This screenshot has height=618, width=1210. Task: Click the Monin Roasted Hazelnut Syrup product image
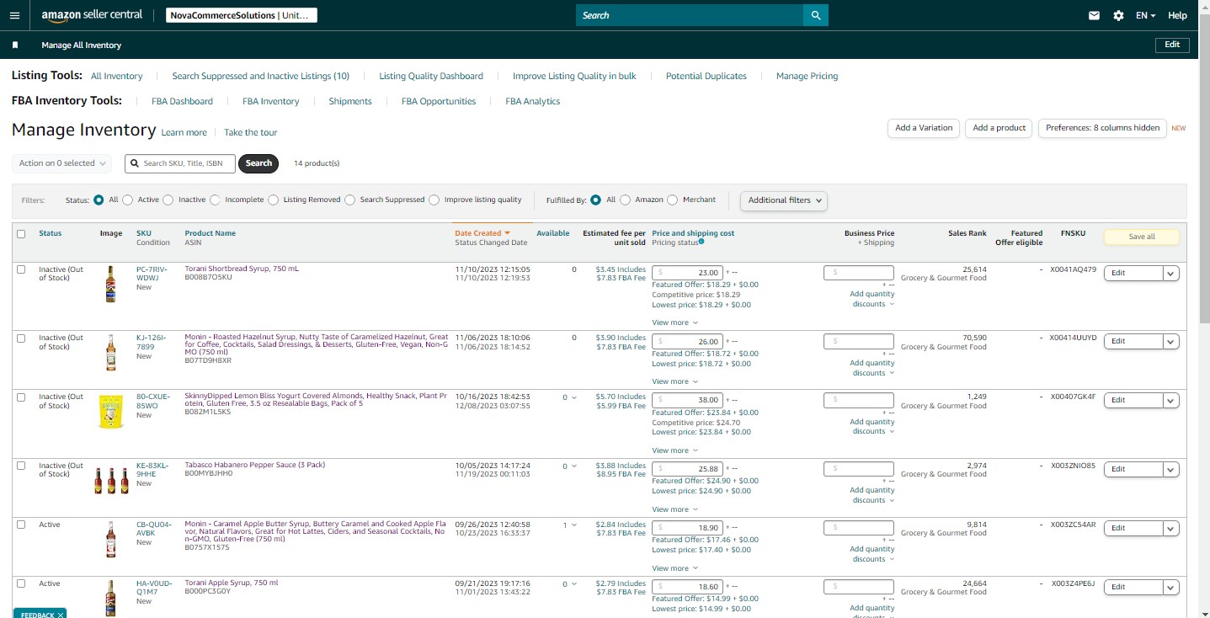(110, 353)
